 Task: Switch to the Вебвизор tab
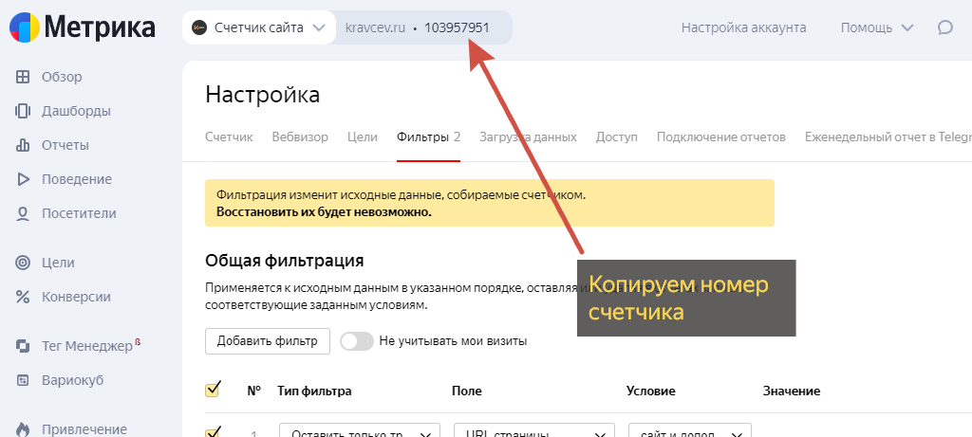pos(300,137)
